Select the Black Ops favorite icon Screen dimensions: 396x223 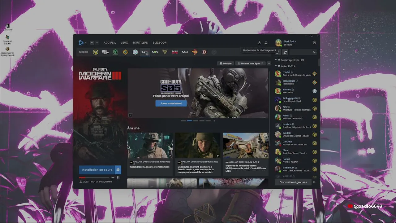click(175, 52)
